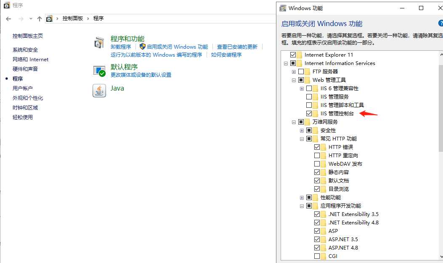Viewport: 443px width, 263px height.
Task: Go to 硬件和声音 category
Action: click(25, 69)
